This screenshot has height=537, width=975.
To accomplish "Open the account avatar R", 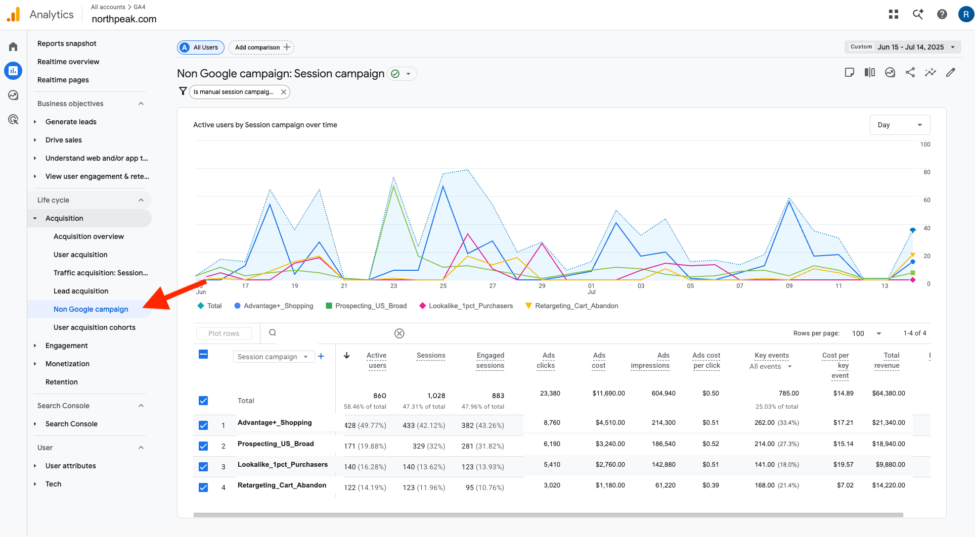I will coord(966,14).
